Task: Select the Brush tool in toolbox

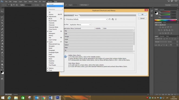Action: click(2, 32)
